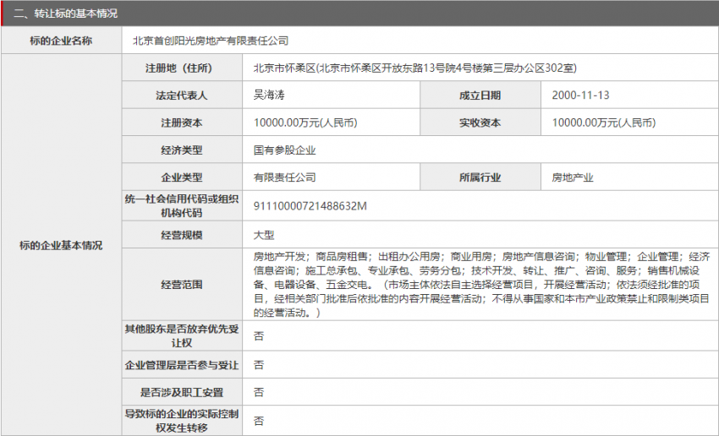The height and width of the screenshot is (436, 719).
Task: Select the name 吴海涛
Action: click(x=269, y=95)
